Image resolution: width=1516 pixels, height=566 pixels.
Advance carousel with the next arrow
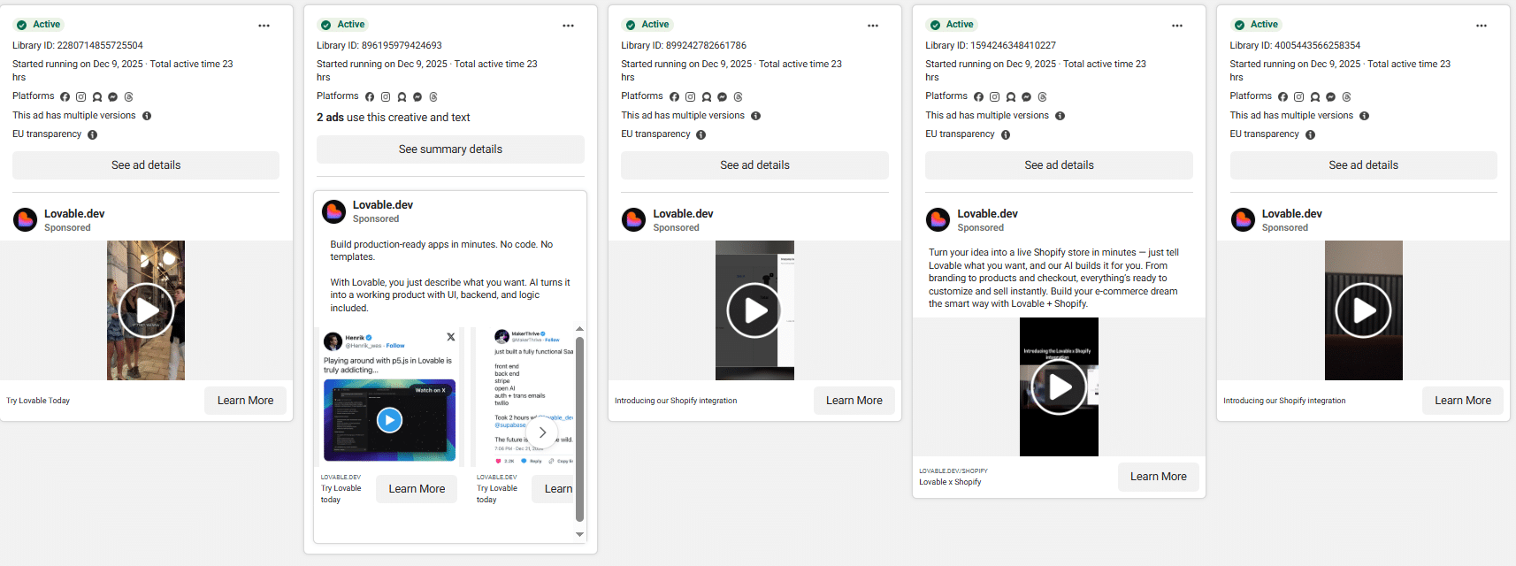[542, 432]
